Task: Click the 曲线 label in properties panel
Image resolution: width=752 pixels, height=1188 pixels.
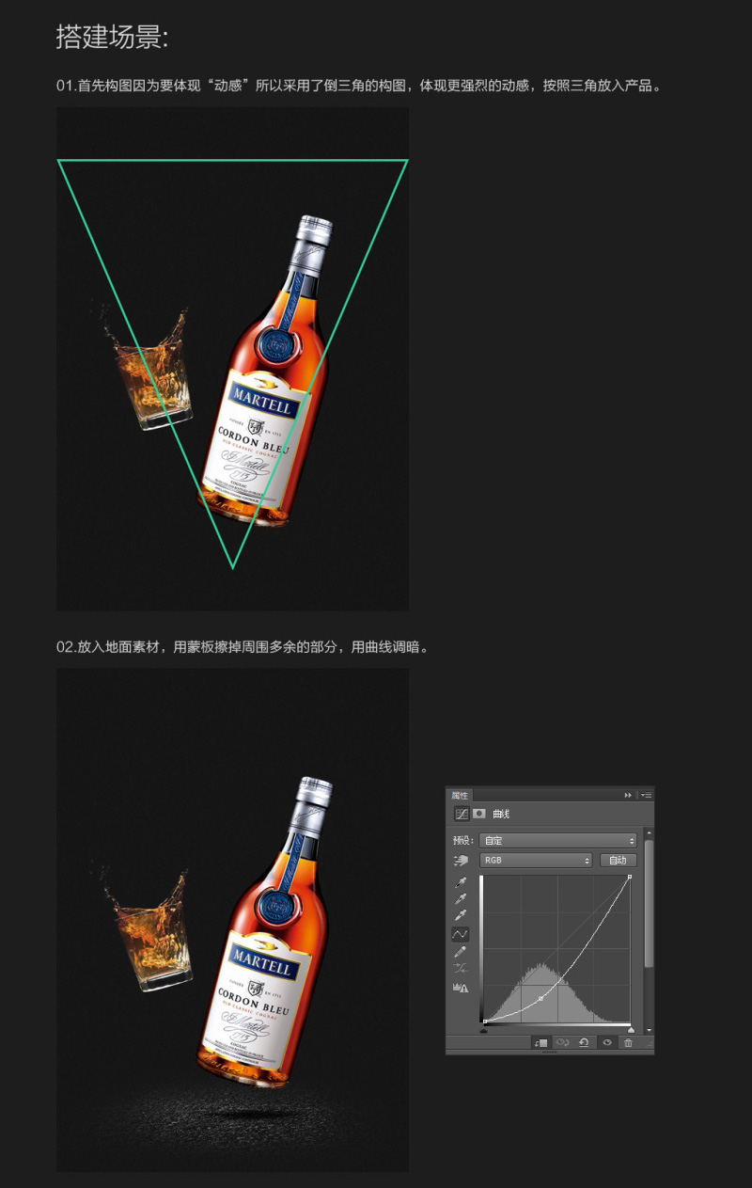Action: (501, 814)
